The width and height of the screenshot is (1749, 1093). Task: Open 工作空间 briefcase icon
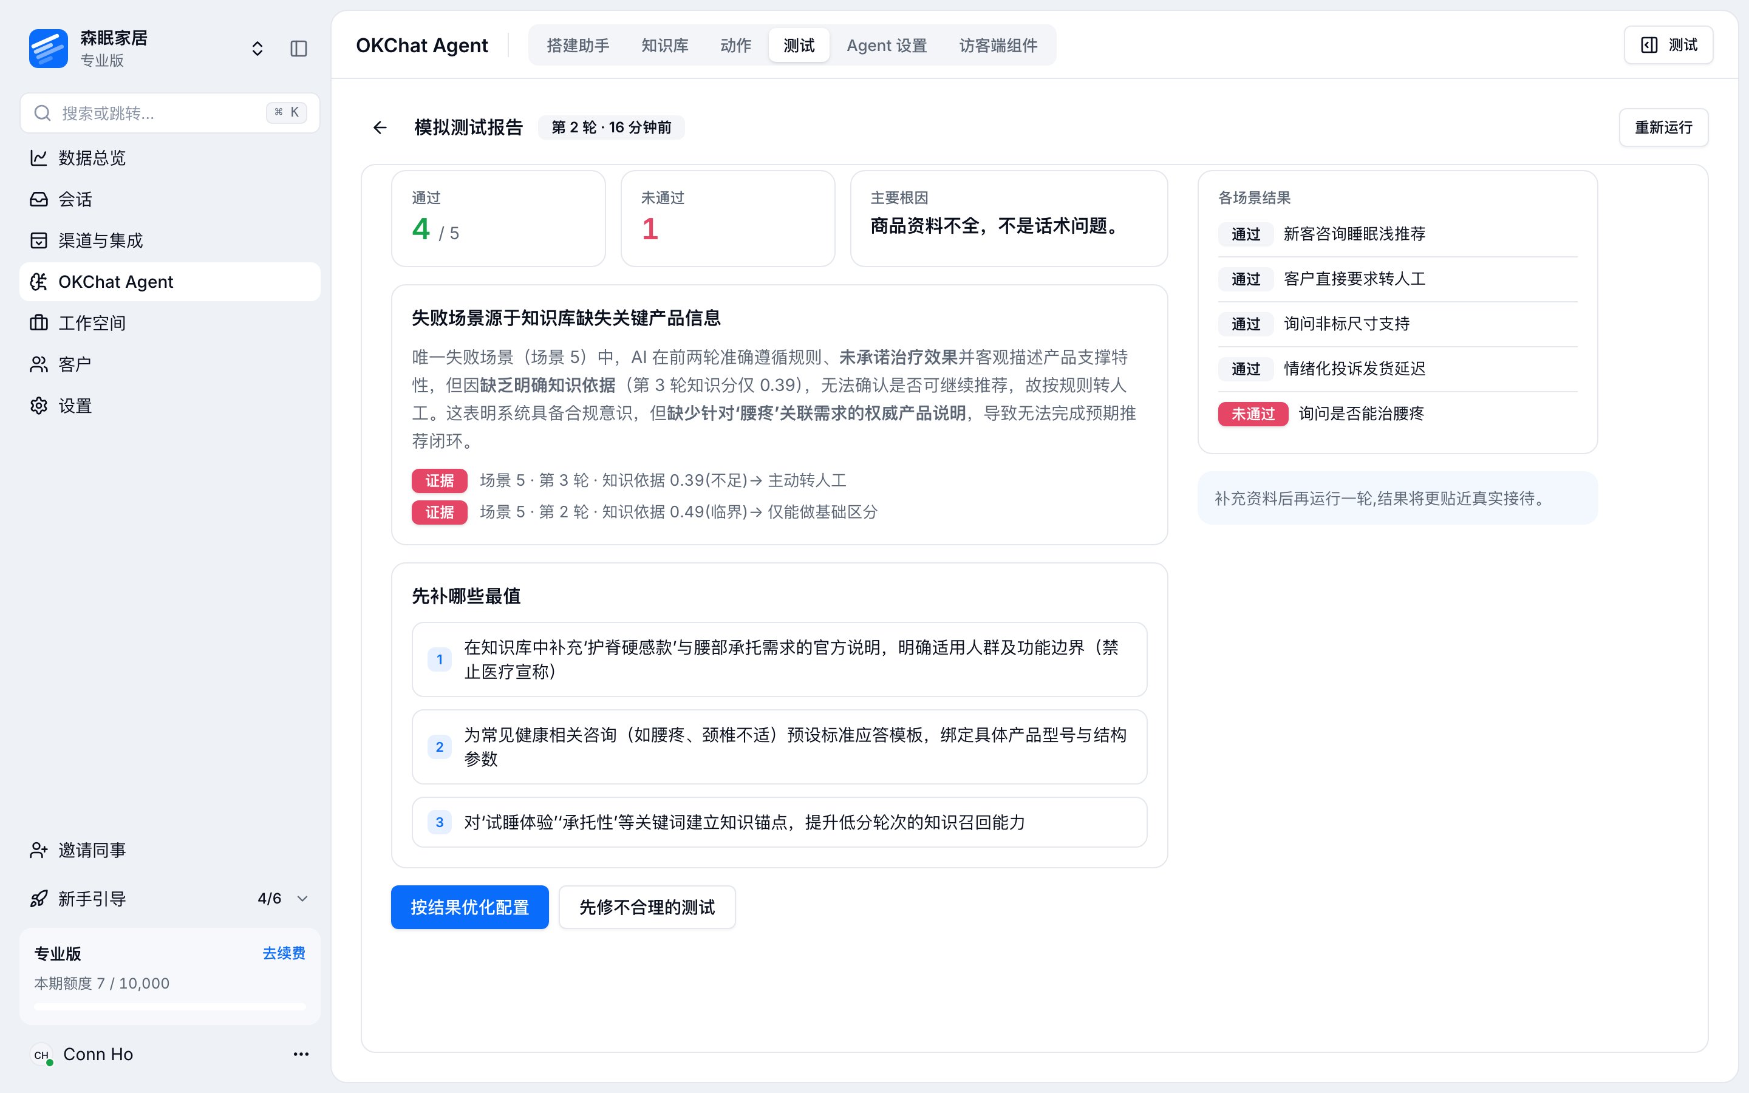pyautogui.click(x=39, y=322)
